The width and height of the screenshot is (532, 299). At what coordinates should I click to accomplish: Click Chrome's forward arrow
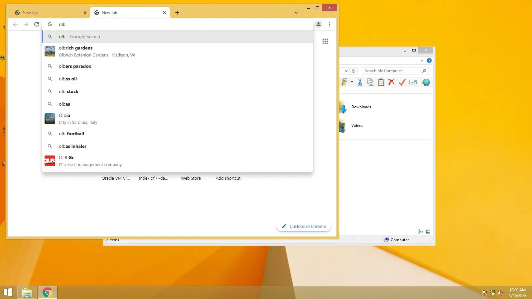pos(26,24)
